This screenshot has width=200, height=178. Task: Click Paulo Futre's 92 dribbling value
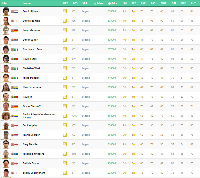coord(172,59)
